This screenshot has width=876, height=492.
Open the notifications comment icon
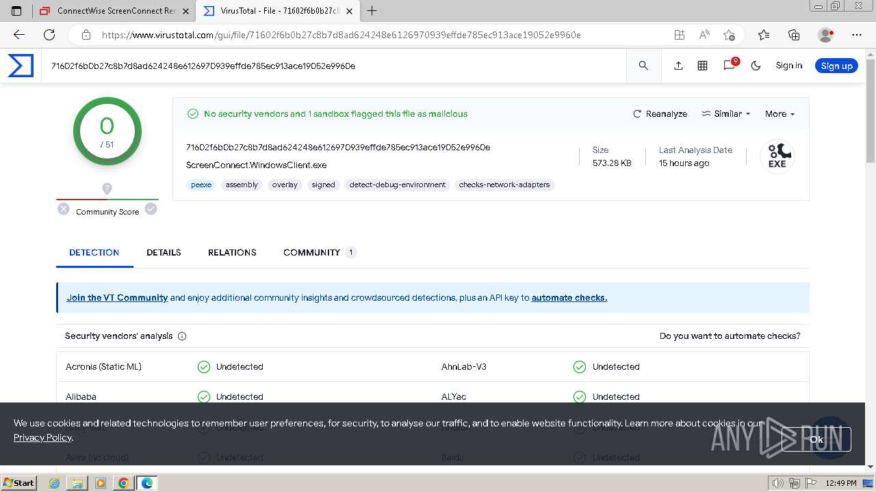coord(730,65)
